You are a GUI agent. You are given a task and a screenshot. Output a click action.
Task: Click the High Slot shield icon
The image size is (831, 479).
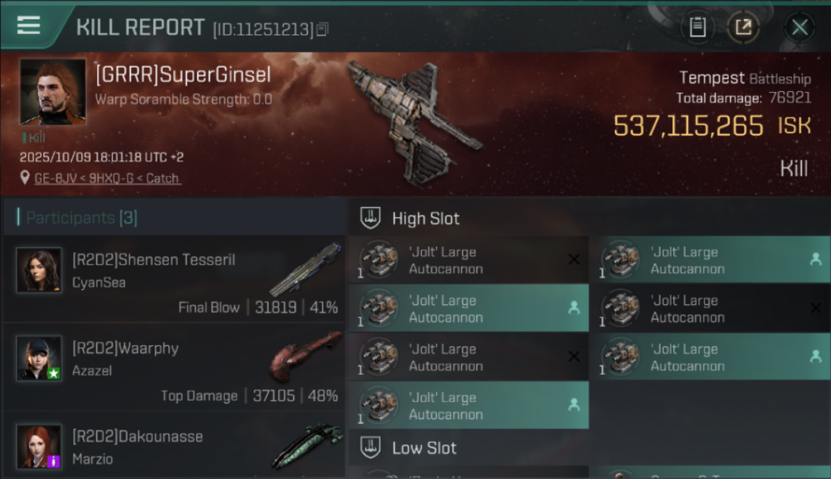(x=371, y=218)
